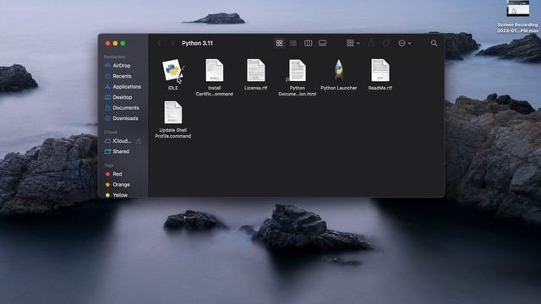541x304 pixels.
Task: Click the License.rtf name label
Action: click(255, 88)
